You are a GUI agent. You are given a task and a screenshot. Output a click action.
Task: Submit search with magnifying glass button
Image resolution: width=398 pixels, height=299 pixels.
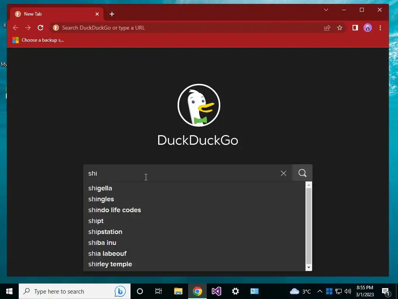pyautogui.click(x=302, y=173)
